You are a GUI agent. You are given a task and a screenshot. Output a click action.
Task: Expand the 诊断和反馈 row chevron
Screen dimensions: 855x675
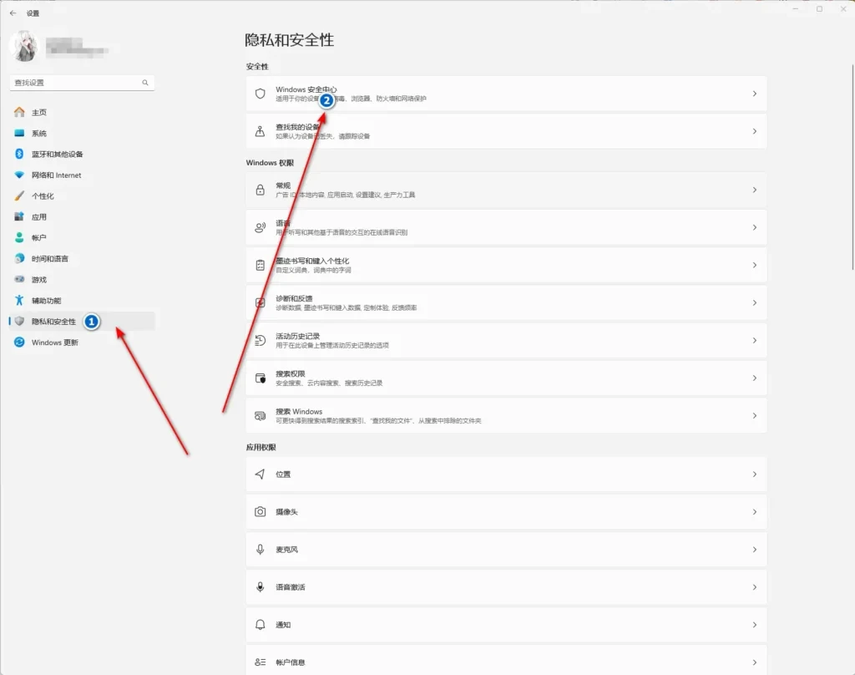(x=755, y=303)
